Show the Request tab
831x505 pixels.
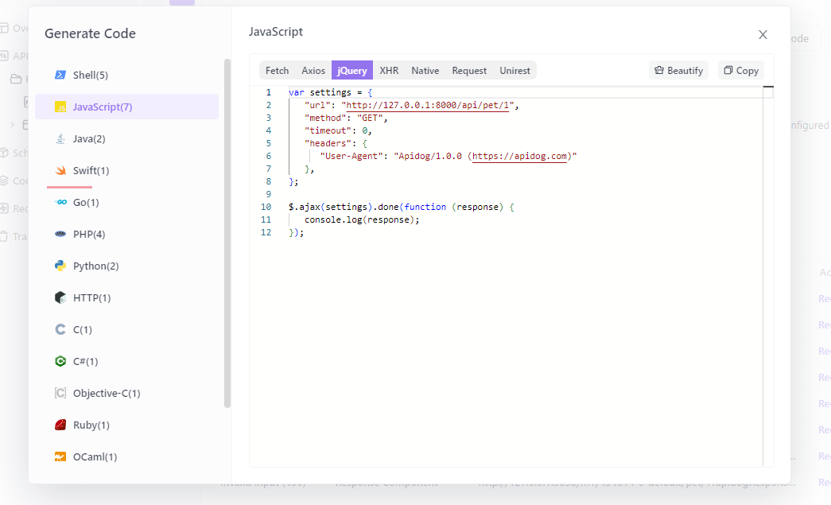pos(469,71)
